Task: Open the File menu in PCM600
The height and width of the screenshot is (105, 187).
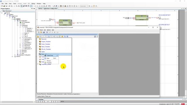Action: 3,3
